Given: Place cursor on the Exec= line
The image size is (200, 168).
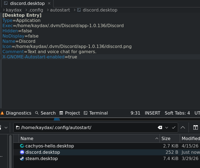Looking at the screenshot, I should [63, 25].
